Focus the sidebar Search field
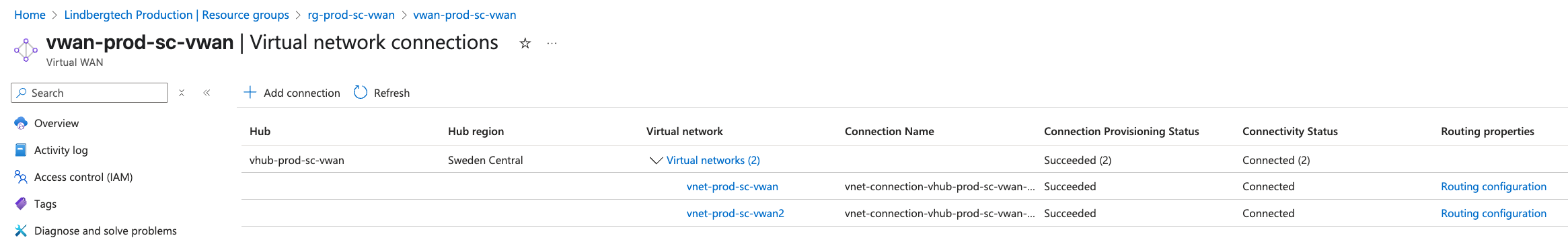This screenshot has width=1568, height=242. [89, 93]
